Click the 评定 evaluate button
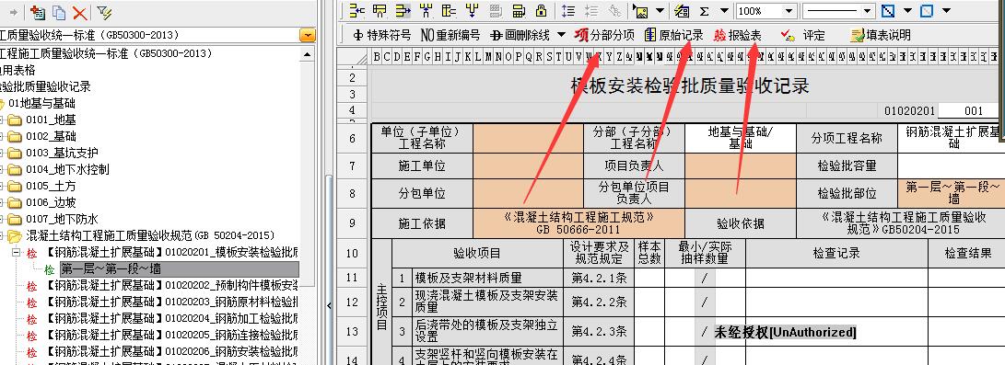This screenshot has width=1005, height=365. [x=804, y=36]
